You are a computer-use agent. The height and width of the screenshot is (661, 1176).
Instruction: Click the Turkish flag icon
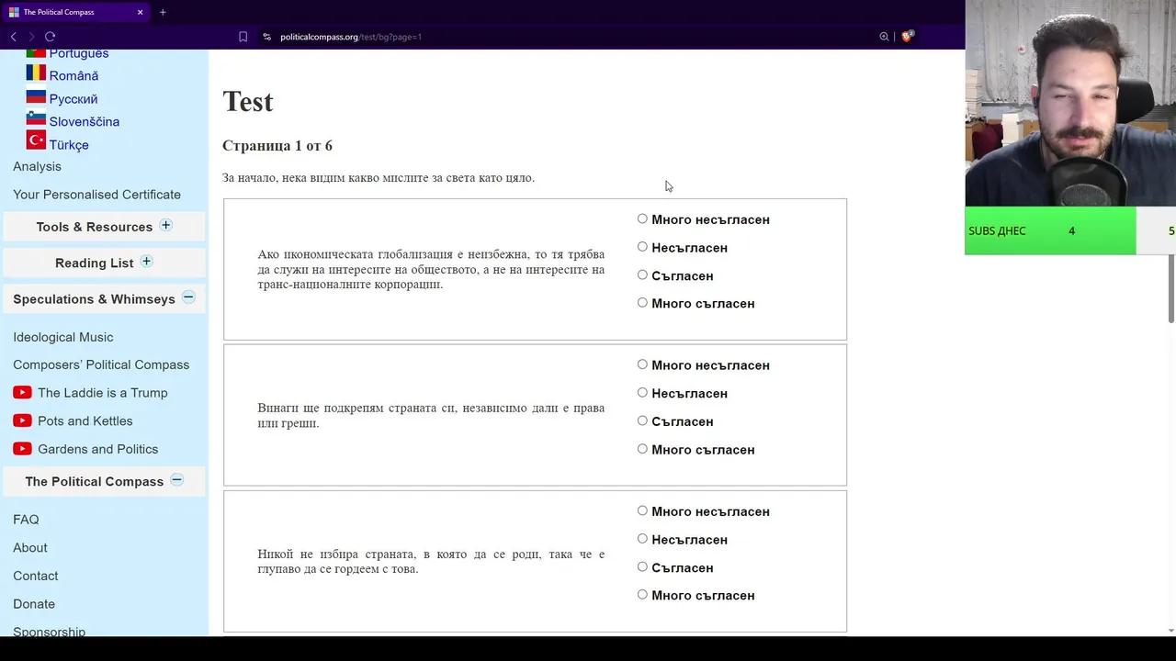pos(36,140)
